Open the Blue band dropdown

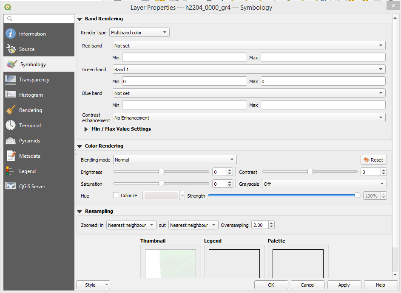tap(249, 93)
